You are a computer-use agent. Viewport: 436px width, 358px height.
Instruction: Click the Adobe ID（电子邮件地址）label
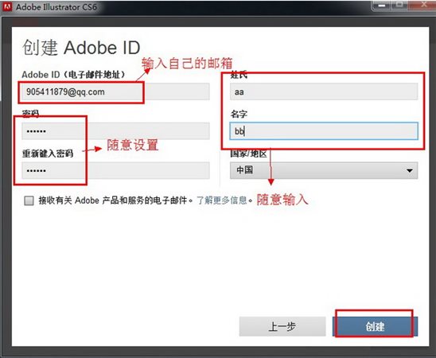tap(73, 75)
